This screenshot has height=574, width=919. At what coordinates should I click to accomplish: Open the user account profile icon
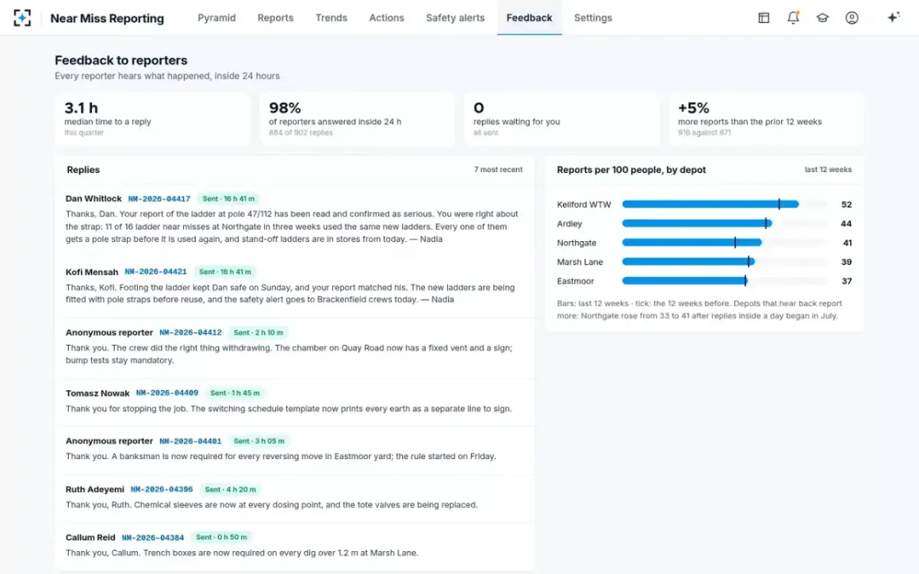[x=852, y=18]
